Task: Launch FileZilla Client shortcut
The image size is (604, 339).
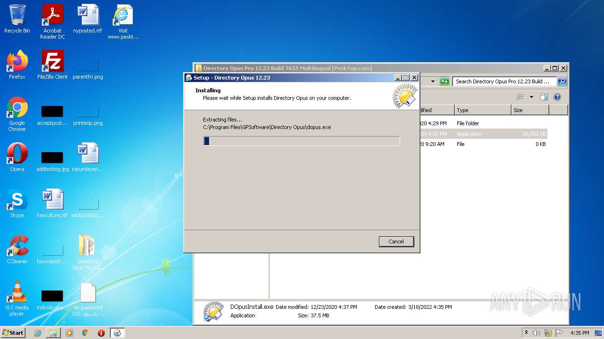Action: (52, 65)
